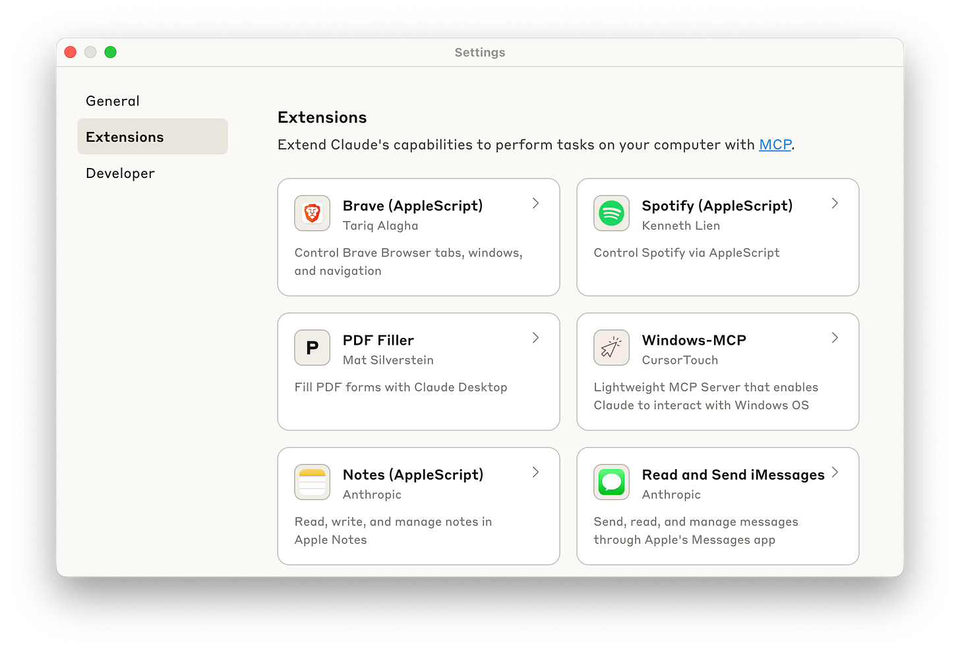Viewport: 960px width, 651px height.
Task: Click the Apple Notes notepad icon
Action: tap(313, 482)
